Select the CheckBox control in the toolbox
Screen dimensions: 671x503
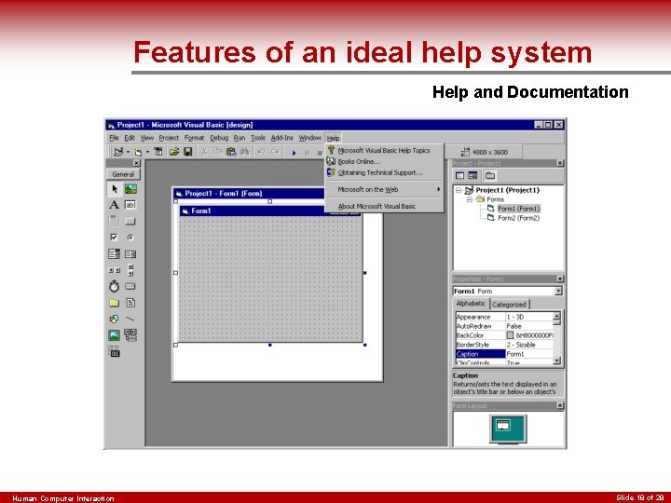[114, 238]
